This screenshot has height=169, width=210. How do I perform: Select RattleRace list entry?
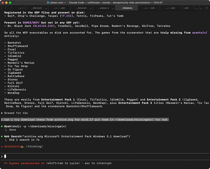point(16,76)
